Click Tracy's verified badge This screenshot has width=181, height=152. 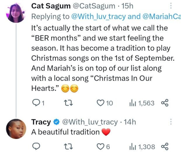click(x=56, y=122)
